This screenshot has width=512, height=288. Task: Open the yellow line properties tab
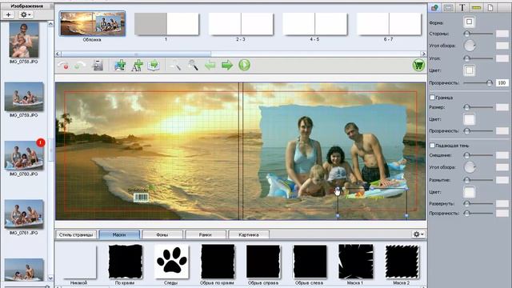pos(477,7)
